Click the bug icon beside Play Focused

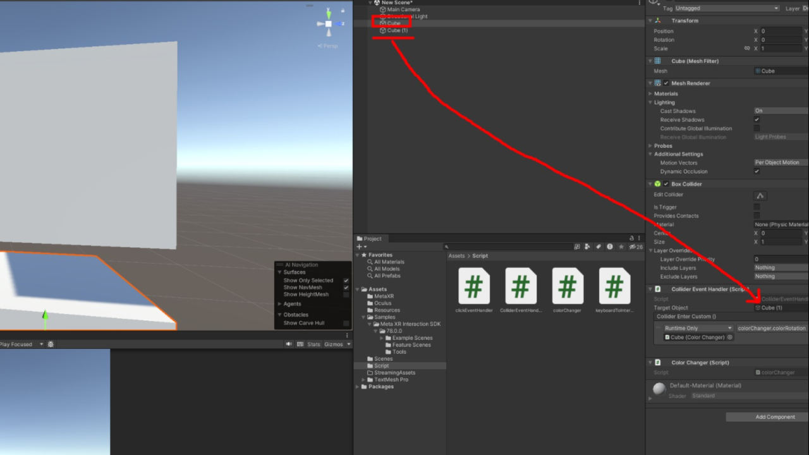51,344
